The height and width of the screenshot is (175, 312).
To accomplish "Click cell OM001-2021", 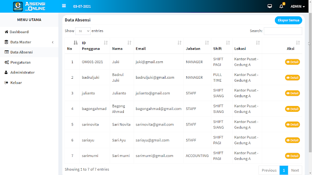I will tap(92, 62).
